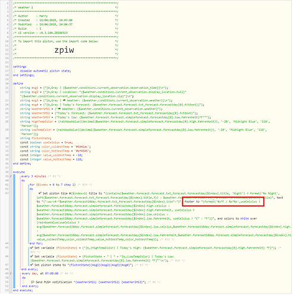Select the string msg1 definition
Image resolution: width=293 pixels, height=296 pixels.
click(x=94, y=88)
